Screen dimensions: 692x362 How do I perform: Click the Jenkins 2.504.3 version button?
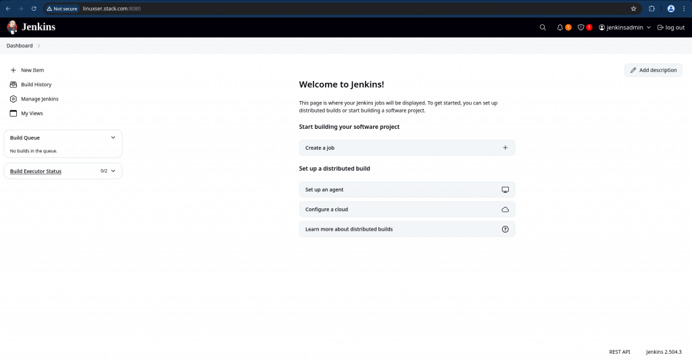click(x=664, y=352)
